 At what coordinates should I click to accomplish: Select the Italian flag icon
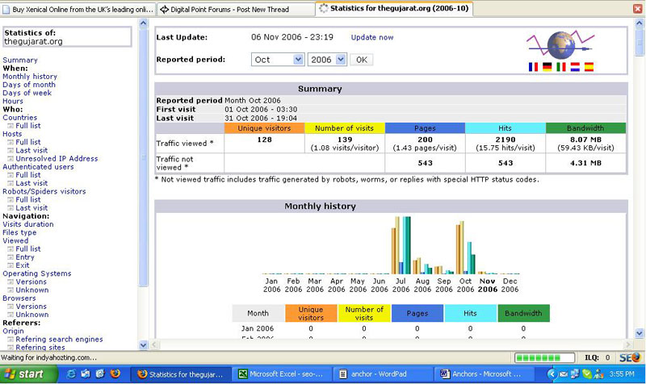(x=560, y=67)
